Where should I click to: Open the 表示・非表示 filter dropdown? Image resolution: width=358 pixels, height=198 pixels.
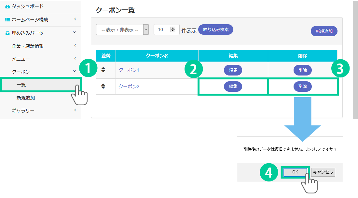pyautogui.click(x=122, y=29)
